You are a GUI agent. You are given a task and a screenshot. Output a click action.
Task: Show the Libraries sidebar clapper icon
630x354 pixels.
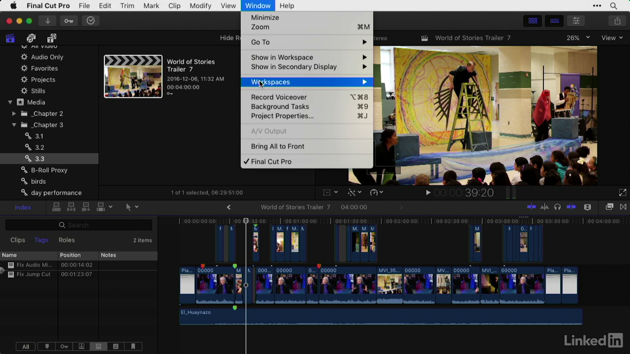10,38
